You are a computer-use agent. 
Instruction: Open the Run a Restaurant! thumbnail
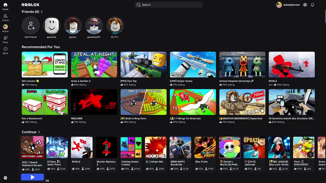[45, 102]
